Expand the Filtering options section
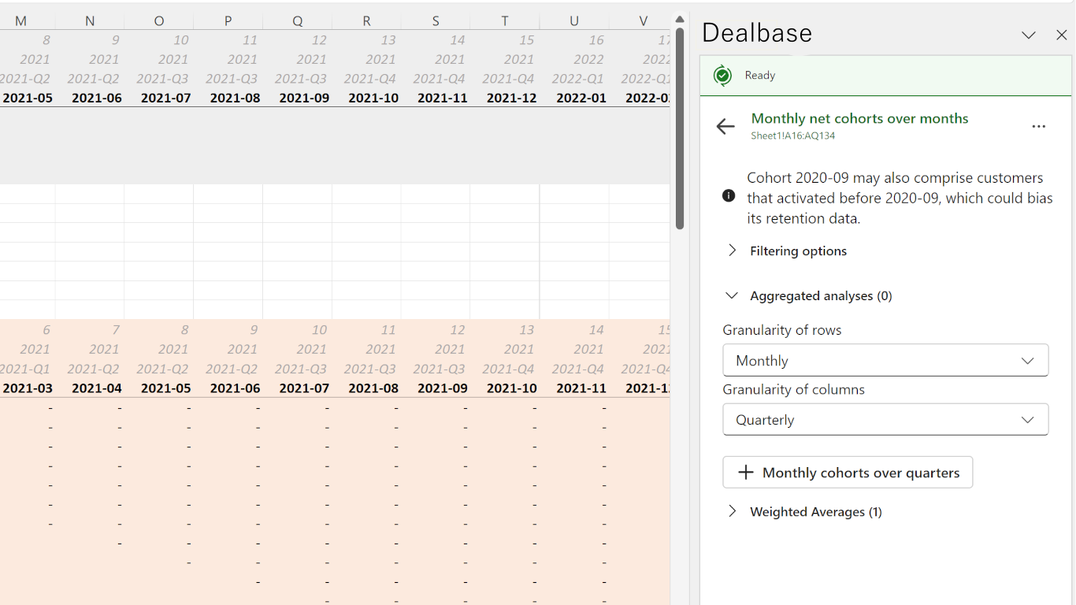The height and width of the screenshot is (605, 1076). point(733,251)
